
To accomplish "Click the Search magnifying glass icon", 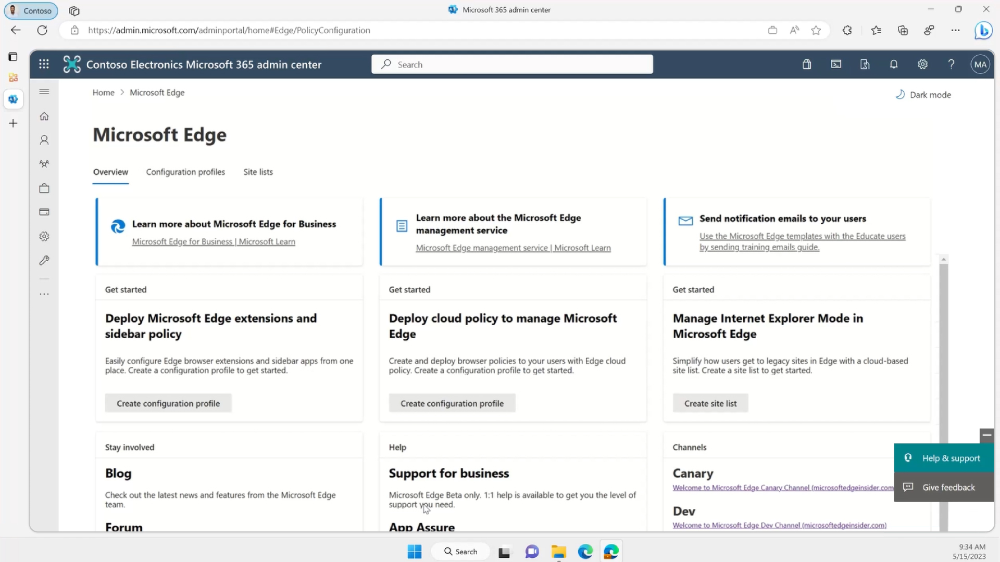I will pyautogui.click(x=386, y=65).
